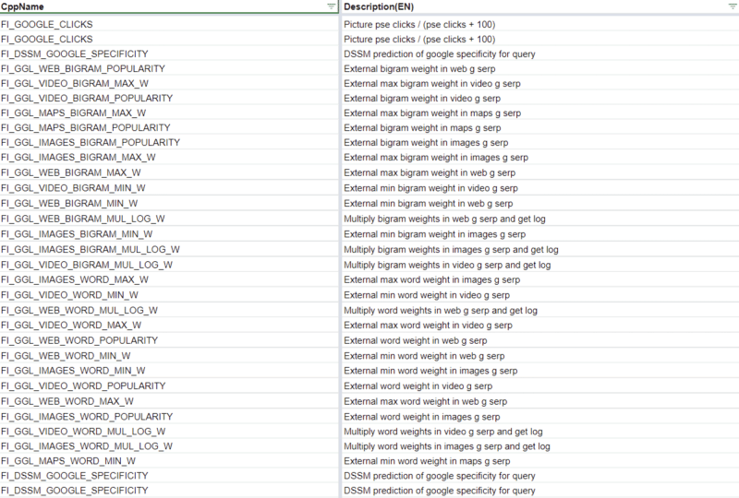739x498 pixels.
Task: Select cell FI_GGL_IMAGES_BIGRAM_POPULARITY
Action: [x=169, y=142]
